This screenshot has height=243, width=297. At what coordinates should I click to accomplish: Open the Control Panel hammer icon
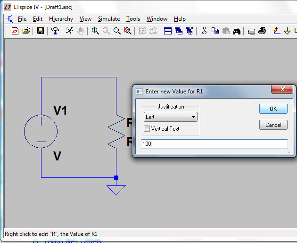pos(55,31)
